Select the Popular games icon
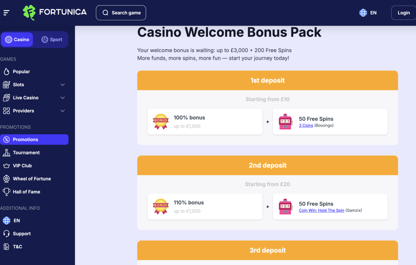The height and width of the screenshot is (265, 416). pos(6,71)
